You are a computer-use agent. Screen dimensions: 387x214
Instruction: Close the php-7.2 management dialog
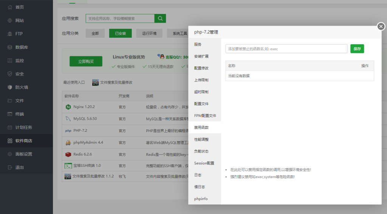(x=381, y=26)
